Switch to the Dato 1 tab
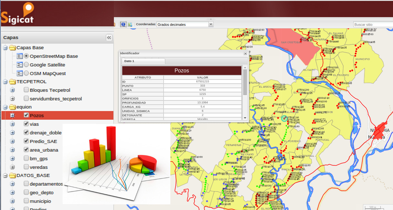 [129, 61]
